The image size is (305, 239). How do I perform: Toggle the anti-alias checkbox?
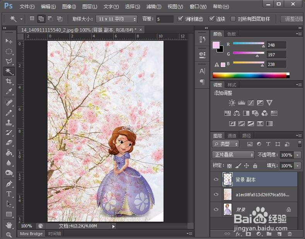(x=180, y=19)
